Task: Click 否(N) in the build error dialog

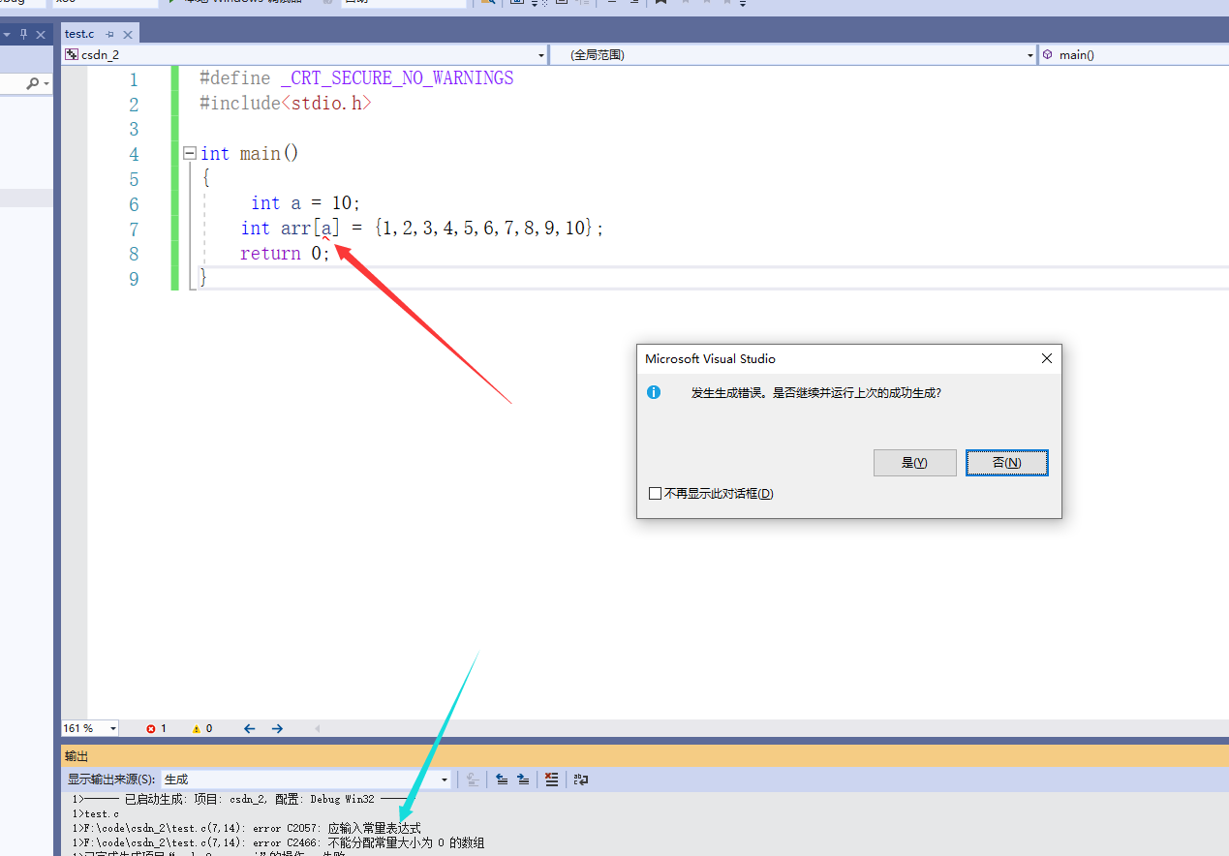Action: 1007,463
